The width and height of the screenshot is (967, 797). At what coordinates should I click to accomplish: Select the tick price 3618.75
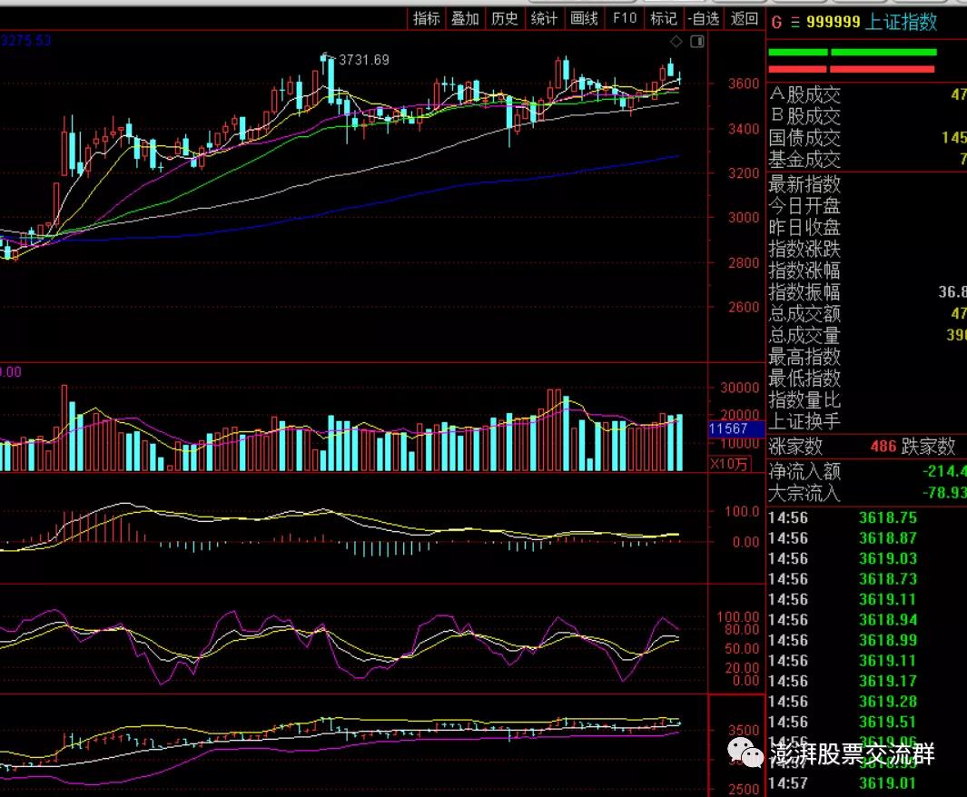pyautogui.click(x=888, y=517)
